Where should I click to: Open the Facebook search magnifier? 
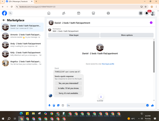point(10,13)
